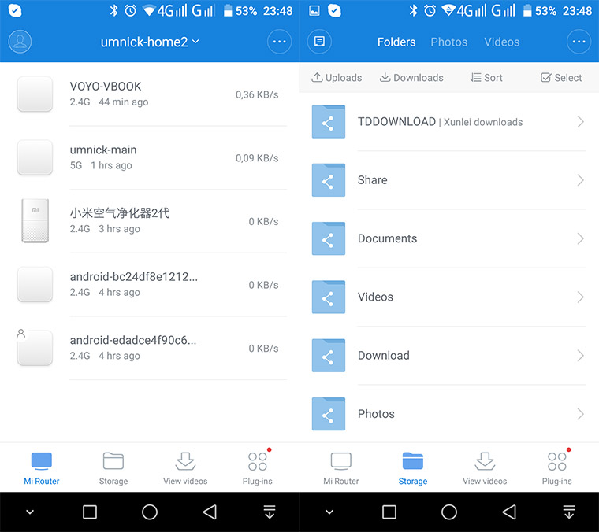Tap Android home button on left screen
Viewport: 599px width, 532px height.
click(x=150, y=512)
